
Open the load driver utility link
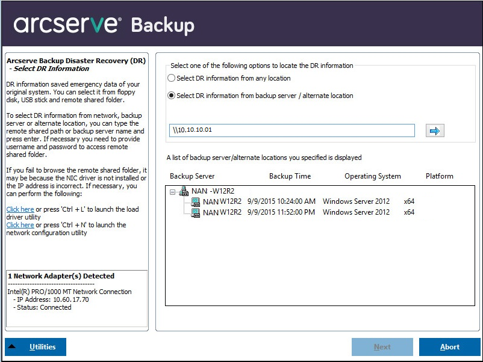coord(20,209)
